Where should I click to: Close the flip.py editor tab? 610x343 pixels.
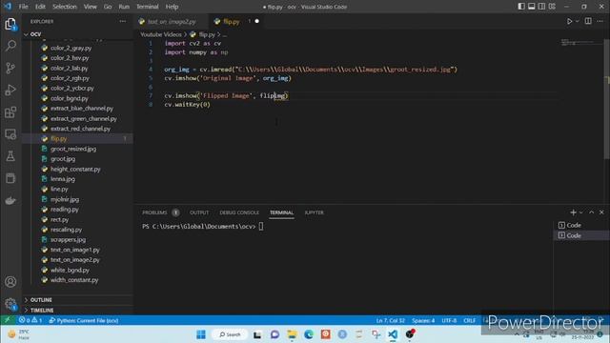click(256, 21)
